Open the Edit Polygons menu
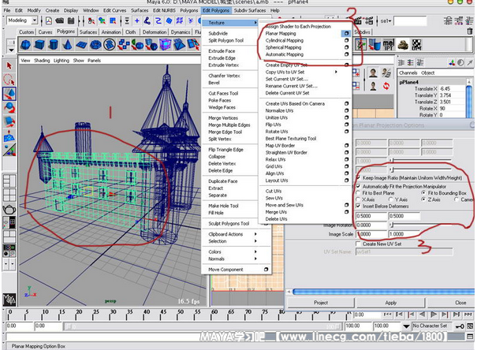This screenshot has width=477, height=350. [216, 10]
